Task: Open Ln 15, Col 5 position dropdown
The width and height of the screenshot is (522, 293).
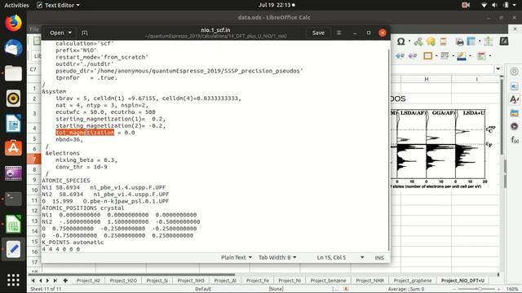Action: click(x=362, y=257)
